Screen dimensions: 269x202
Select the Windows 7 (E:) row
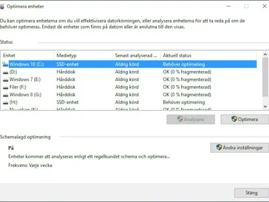[x=129, y=79]
